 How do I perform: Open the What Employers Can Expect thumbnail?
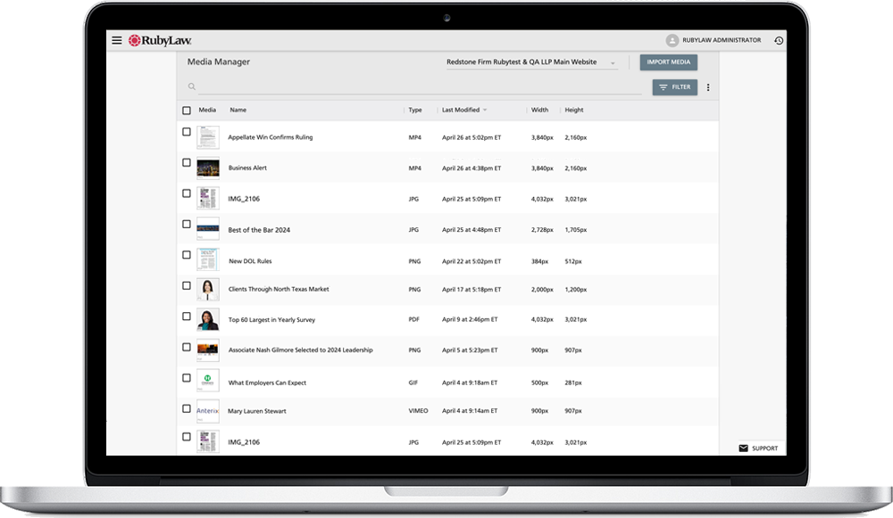coord(208,381)
